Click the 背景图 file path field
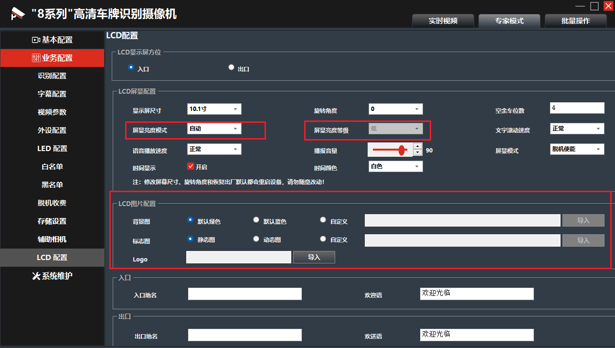 coord(463,220)
